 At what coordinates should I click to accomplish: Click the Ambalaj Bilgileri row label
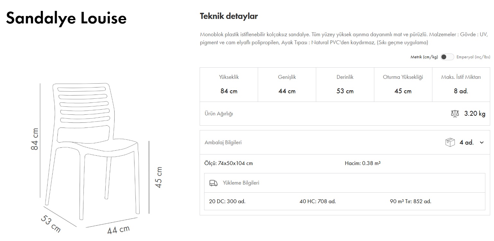(223, 143)
